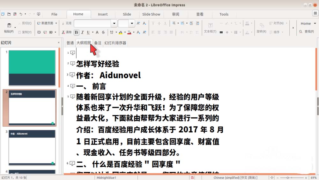
Task: Click the outline slide icon beside 一、前言
Action: (72, 86)
